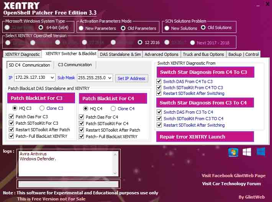The height and width of the screenshot is (202, 272).
Task: Open the Advanced Options tab
Action: pyautogui.click(x=161, y=54)
